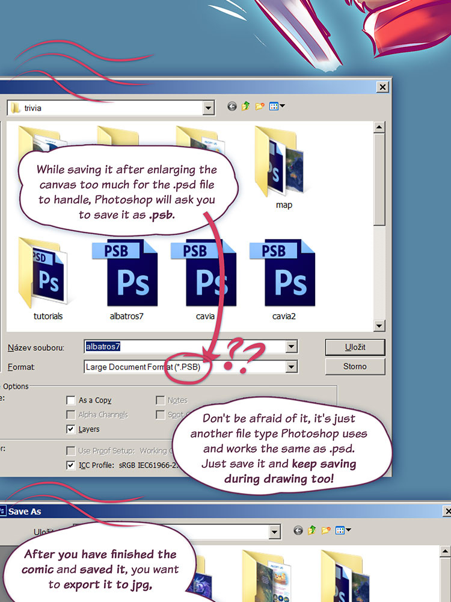Open the Format dropdown showing Large Document Format
The width and height of the screenshot is (451, 602).
pyautogui.click(x=292, y=367)
